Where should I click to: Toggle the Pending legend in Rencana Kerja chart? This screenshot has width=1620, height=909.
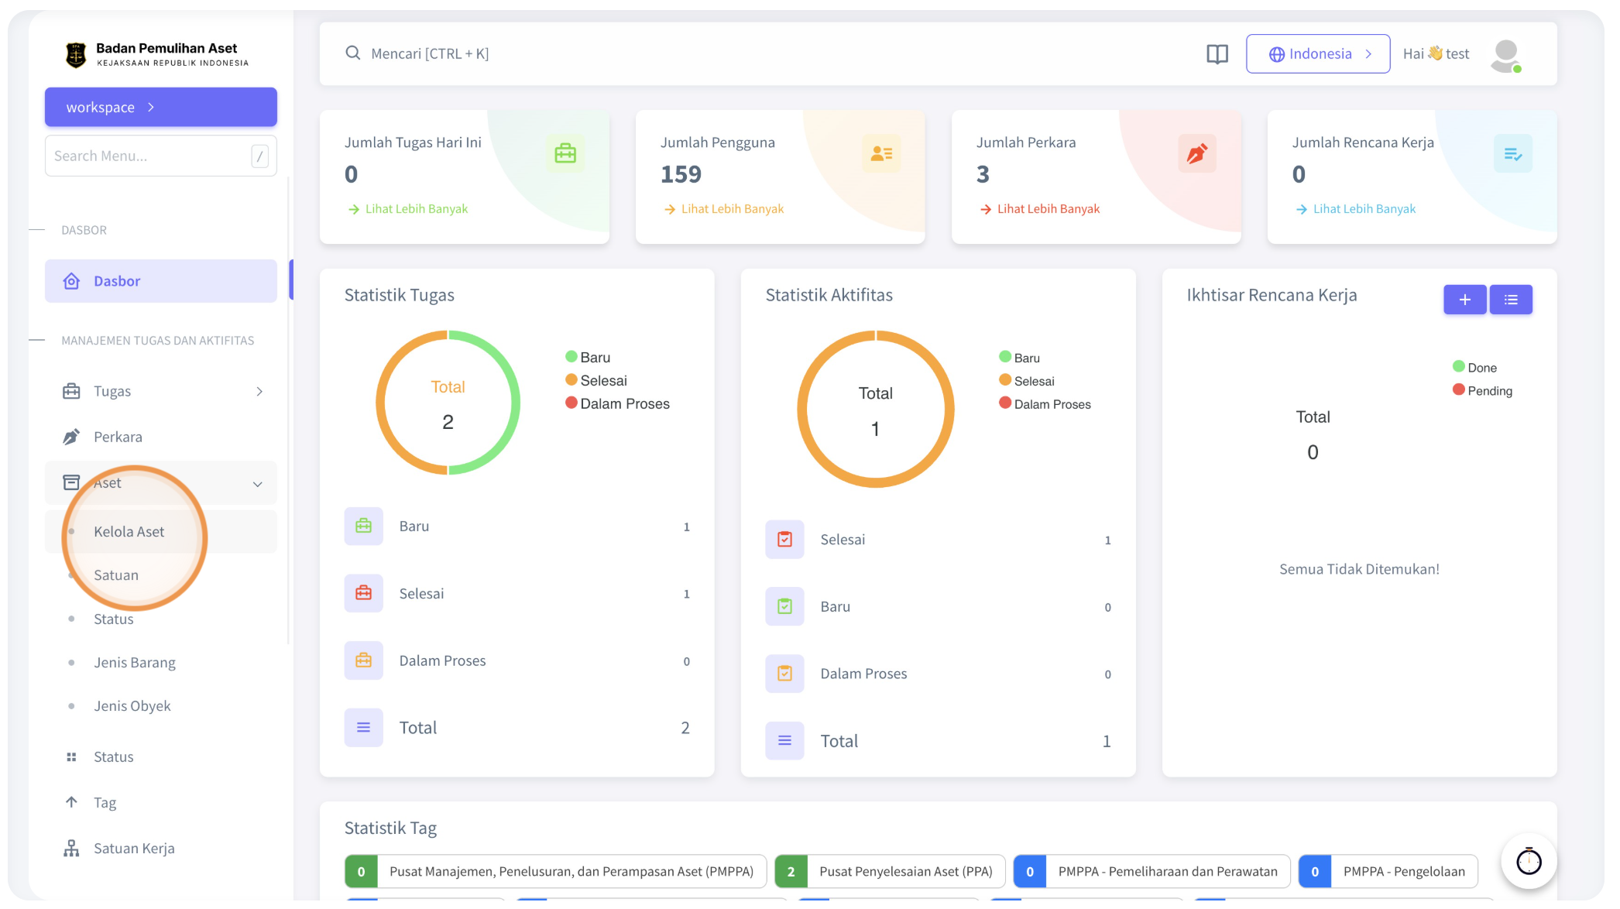pyautogui.click(x=1482, y=390)
